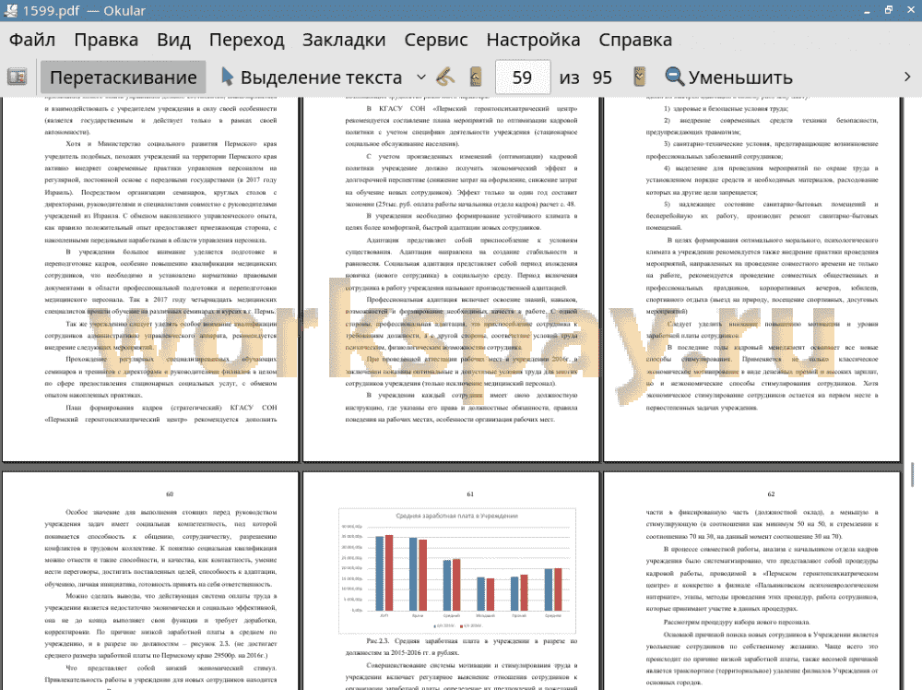The height and width of the screenshot is (690, 922).
Task: Click the zoom out magnifier icon
Action: point(674,77)
